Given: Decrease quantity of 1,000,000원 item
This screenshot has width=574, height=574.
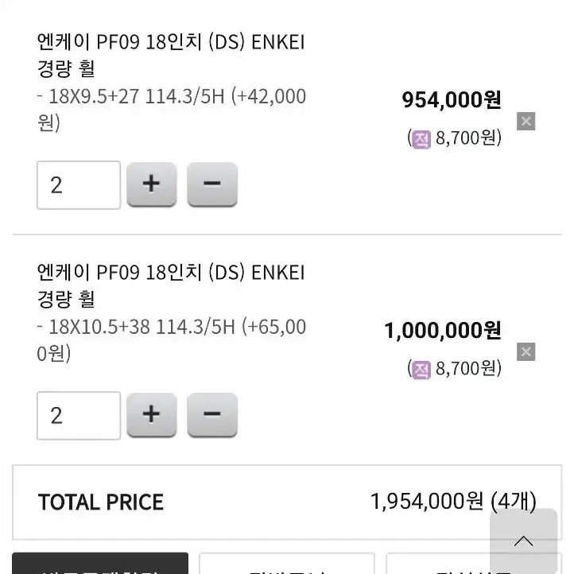Looking at the screenshot, I should 212,415.
